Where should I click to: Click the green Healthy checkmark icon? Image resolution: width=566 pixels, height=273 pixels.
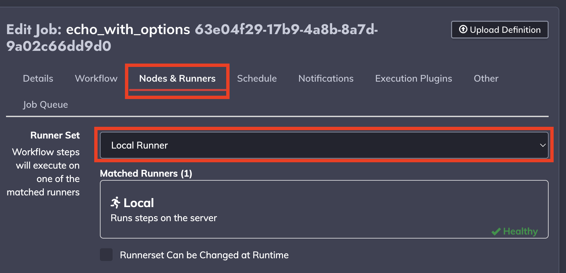496,232
